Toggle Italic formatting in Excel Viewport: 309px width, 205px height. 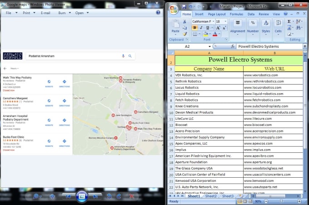click(201, 28)
